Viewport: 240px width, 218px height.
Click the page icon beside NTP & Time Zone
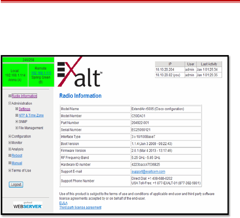(x=17, y=115)
